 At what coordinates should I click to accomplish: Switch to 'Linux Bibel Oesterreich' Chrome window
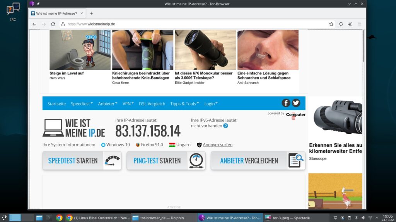(98, 218)
